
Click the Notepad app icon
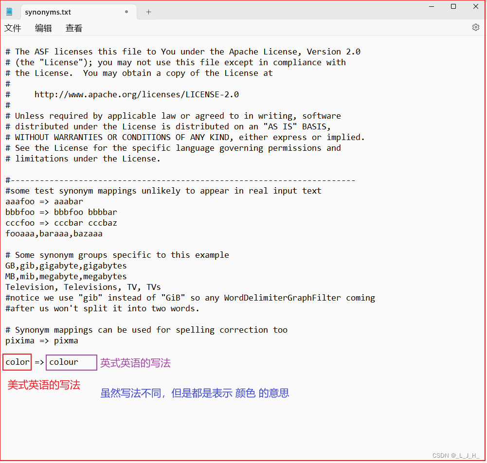(x=9, y=12)
